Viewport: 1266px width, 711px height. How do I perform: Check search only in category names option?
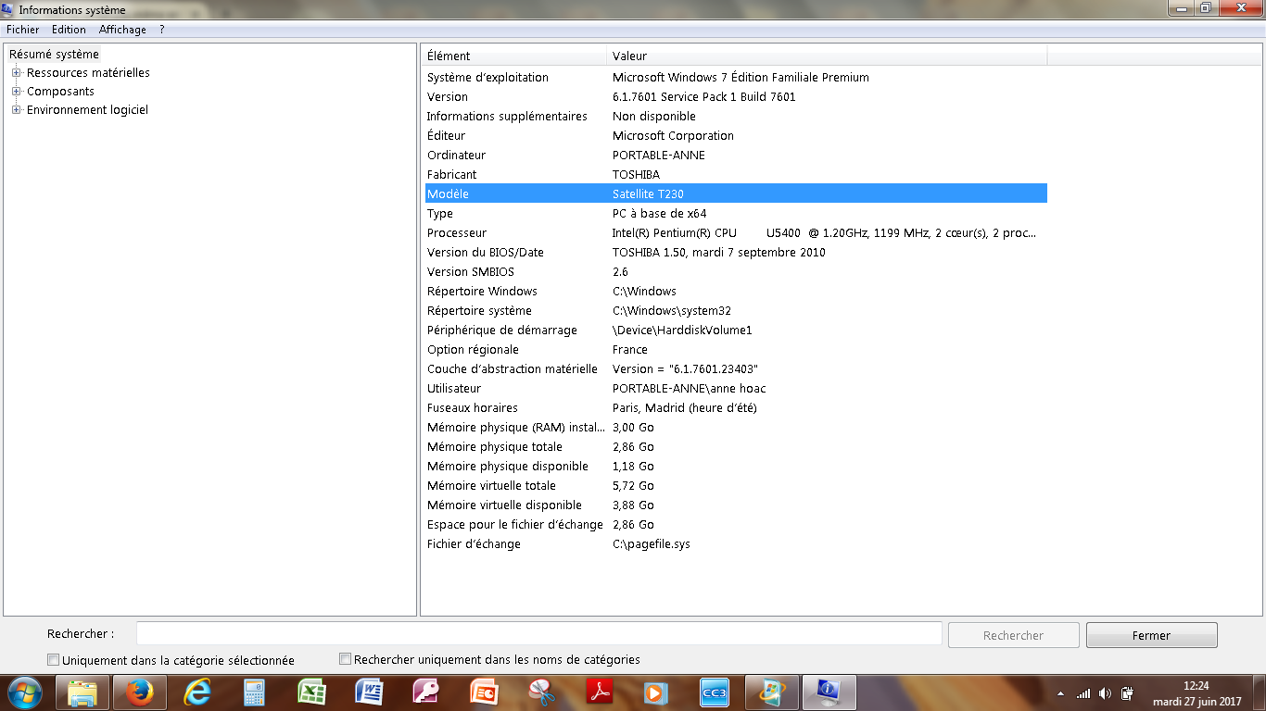(x=346, y=659)
